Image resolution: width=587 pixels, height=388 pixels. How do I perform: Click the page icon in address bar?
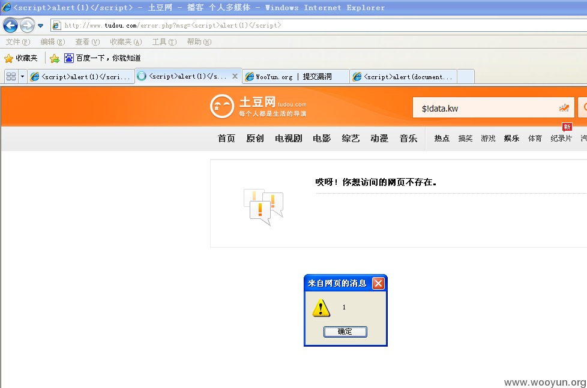click(x=56, y=25)
